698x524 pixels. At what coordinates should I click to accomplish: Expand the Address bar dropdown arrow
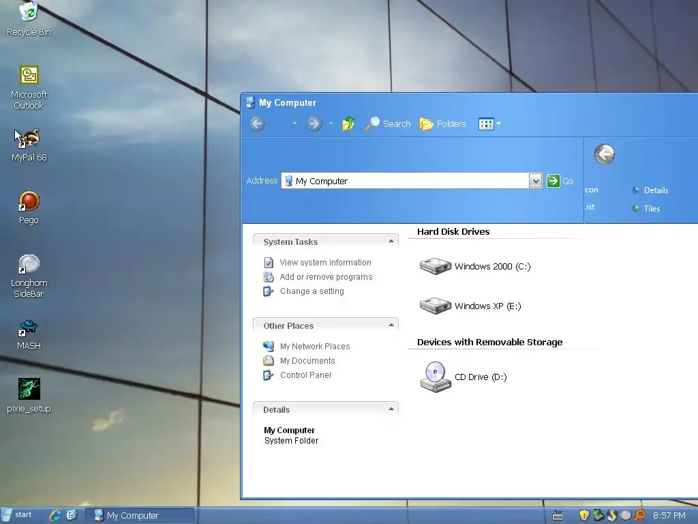[536, 181]
